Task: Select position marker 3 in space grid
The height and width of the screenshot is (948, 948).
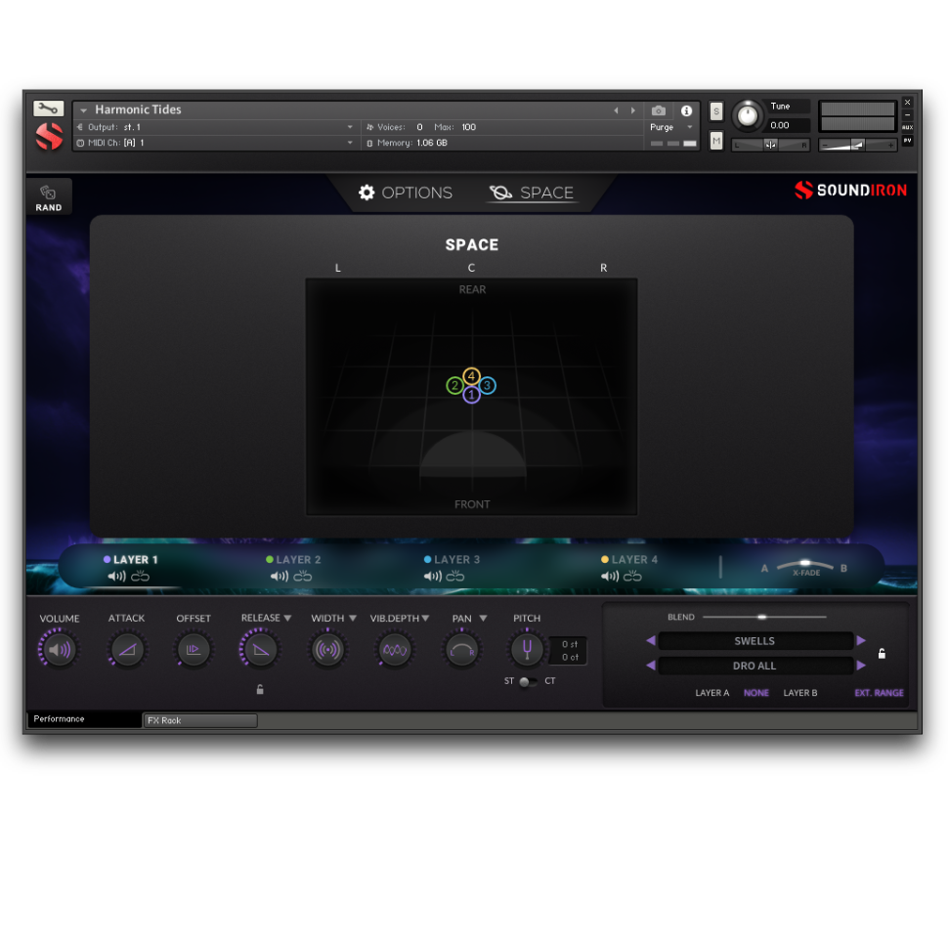Action: (488, 385)
